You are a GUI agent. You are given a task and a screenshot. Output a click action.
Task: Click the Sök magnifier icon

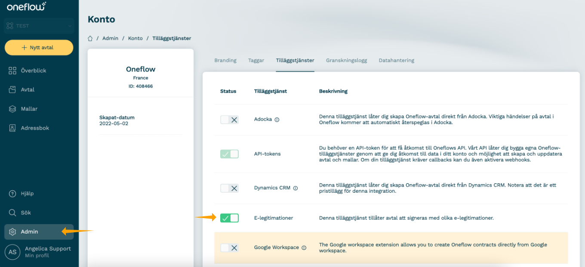12,212
